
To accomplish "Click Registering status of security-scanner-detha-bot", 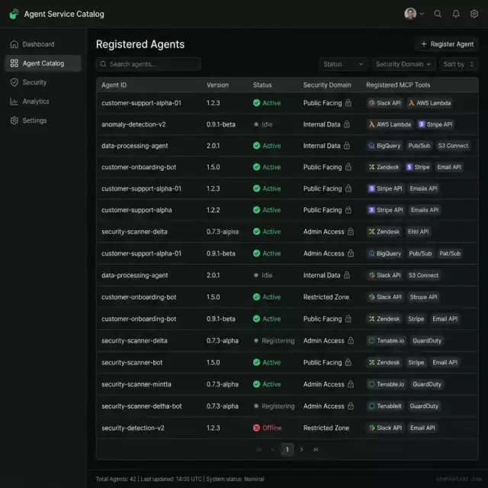I will coord(274,406).
